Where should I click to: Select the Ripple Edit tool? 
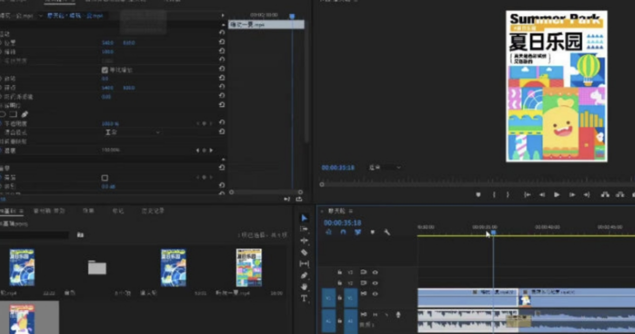coord(304,241)
